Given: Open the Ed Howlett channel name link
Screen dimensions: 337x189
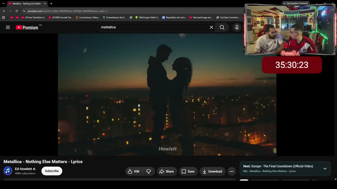Looking at the screenshot, I should tap(23, 169).
